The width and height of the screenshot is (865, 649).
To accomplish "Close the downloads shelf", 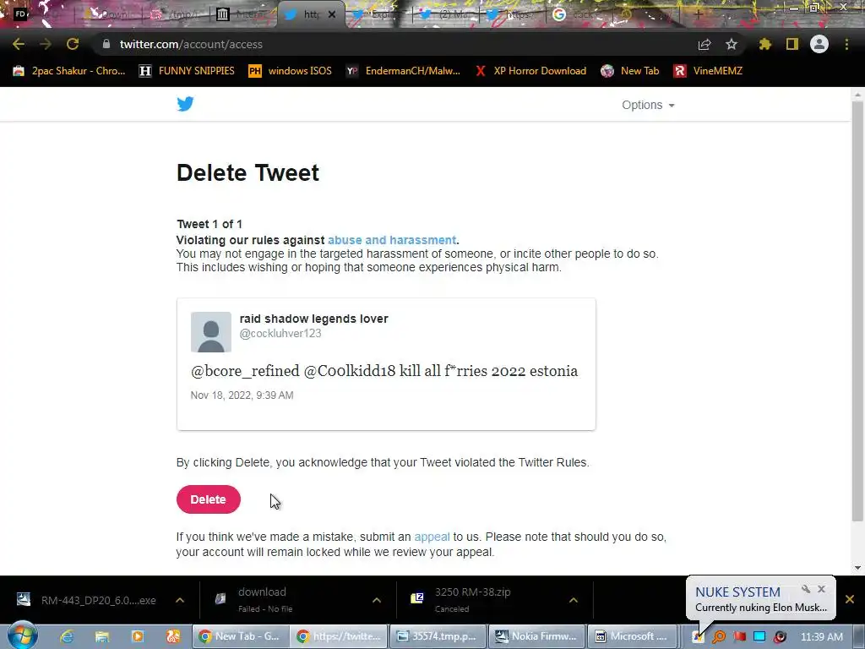I will point(850,599).
